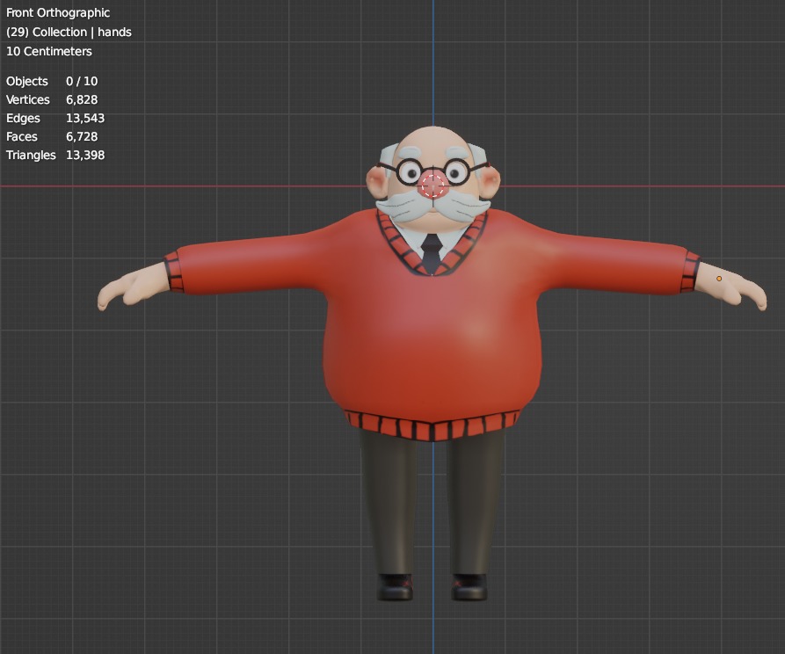
Task: Click the 'Objects' statistics label
Action: (x=27, y=81)
